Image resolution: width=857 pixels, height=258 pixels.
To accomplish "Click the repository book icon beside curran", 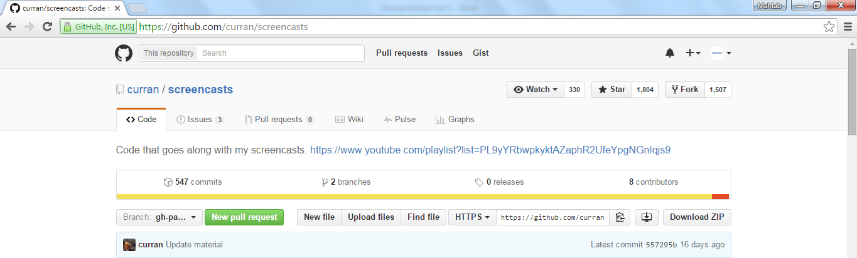I will [x=120, y=90].
